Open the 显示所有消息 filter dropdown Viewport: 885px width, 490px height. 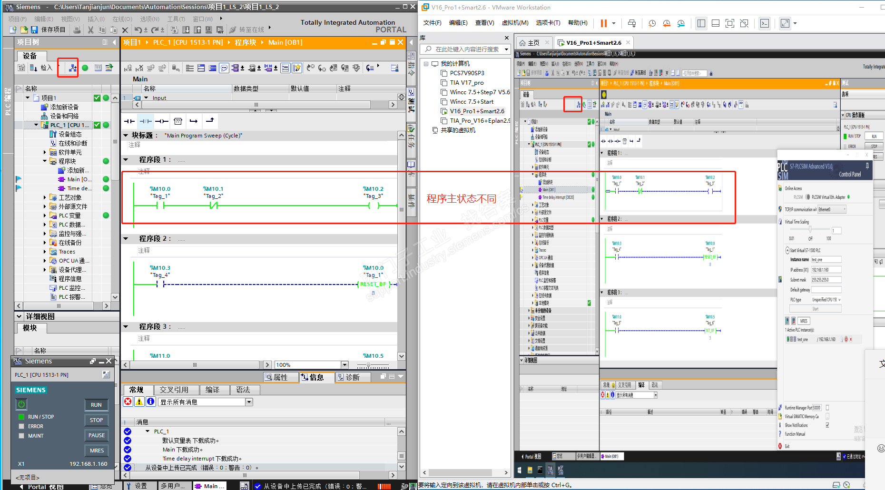pyautogui.click(x=249, y=402)
